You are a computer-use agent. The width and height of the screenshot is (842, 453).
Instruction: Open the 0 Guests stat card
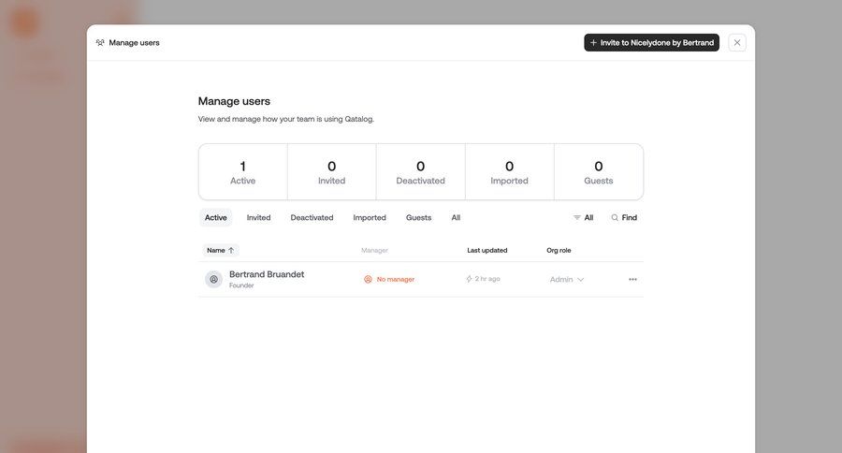pos(599,172)
